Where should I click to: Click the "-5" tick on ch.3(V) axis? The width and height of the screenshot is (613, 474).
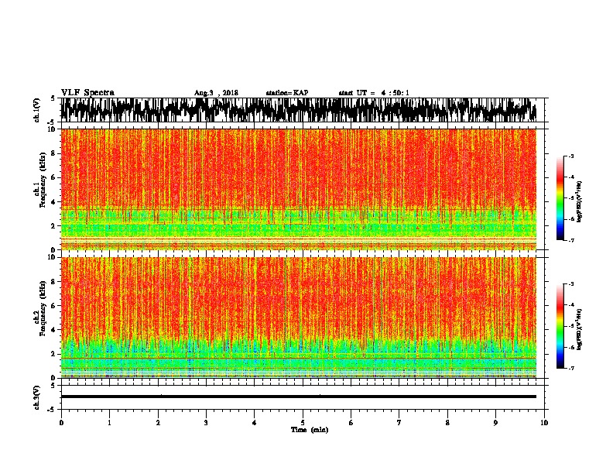click(53, 410)
